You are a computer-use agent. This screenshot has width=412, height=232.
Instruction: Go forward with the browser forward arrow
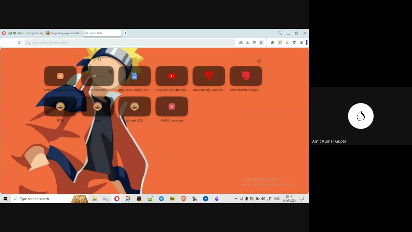(12, 43)
